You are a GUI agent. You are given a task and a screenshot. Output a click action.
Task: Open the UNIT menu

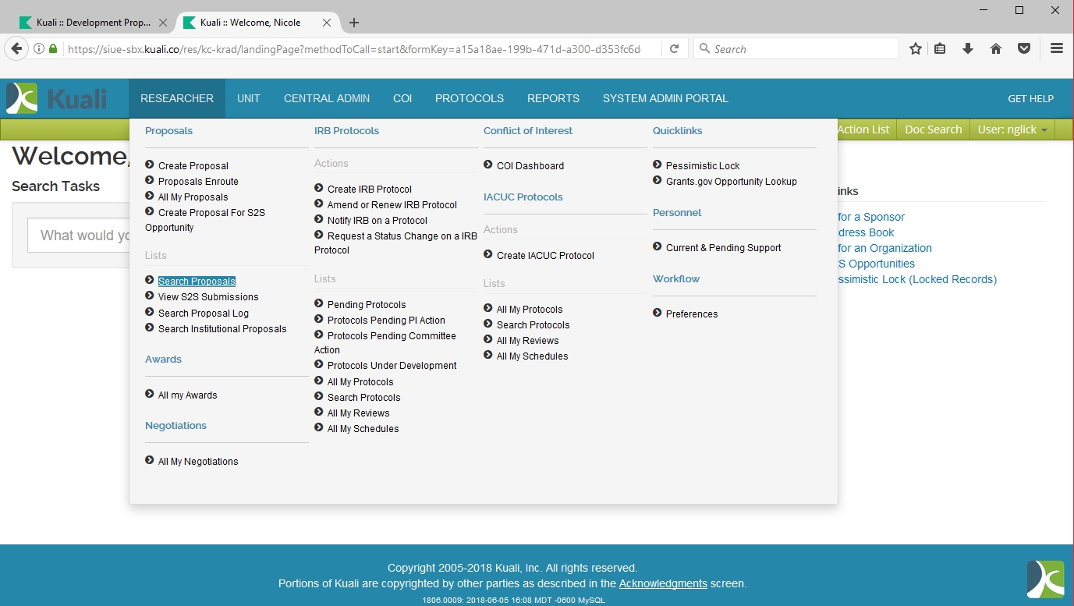[x=248, y=98]
